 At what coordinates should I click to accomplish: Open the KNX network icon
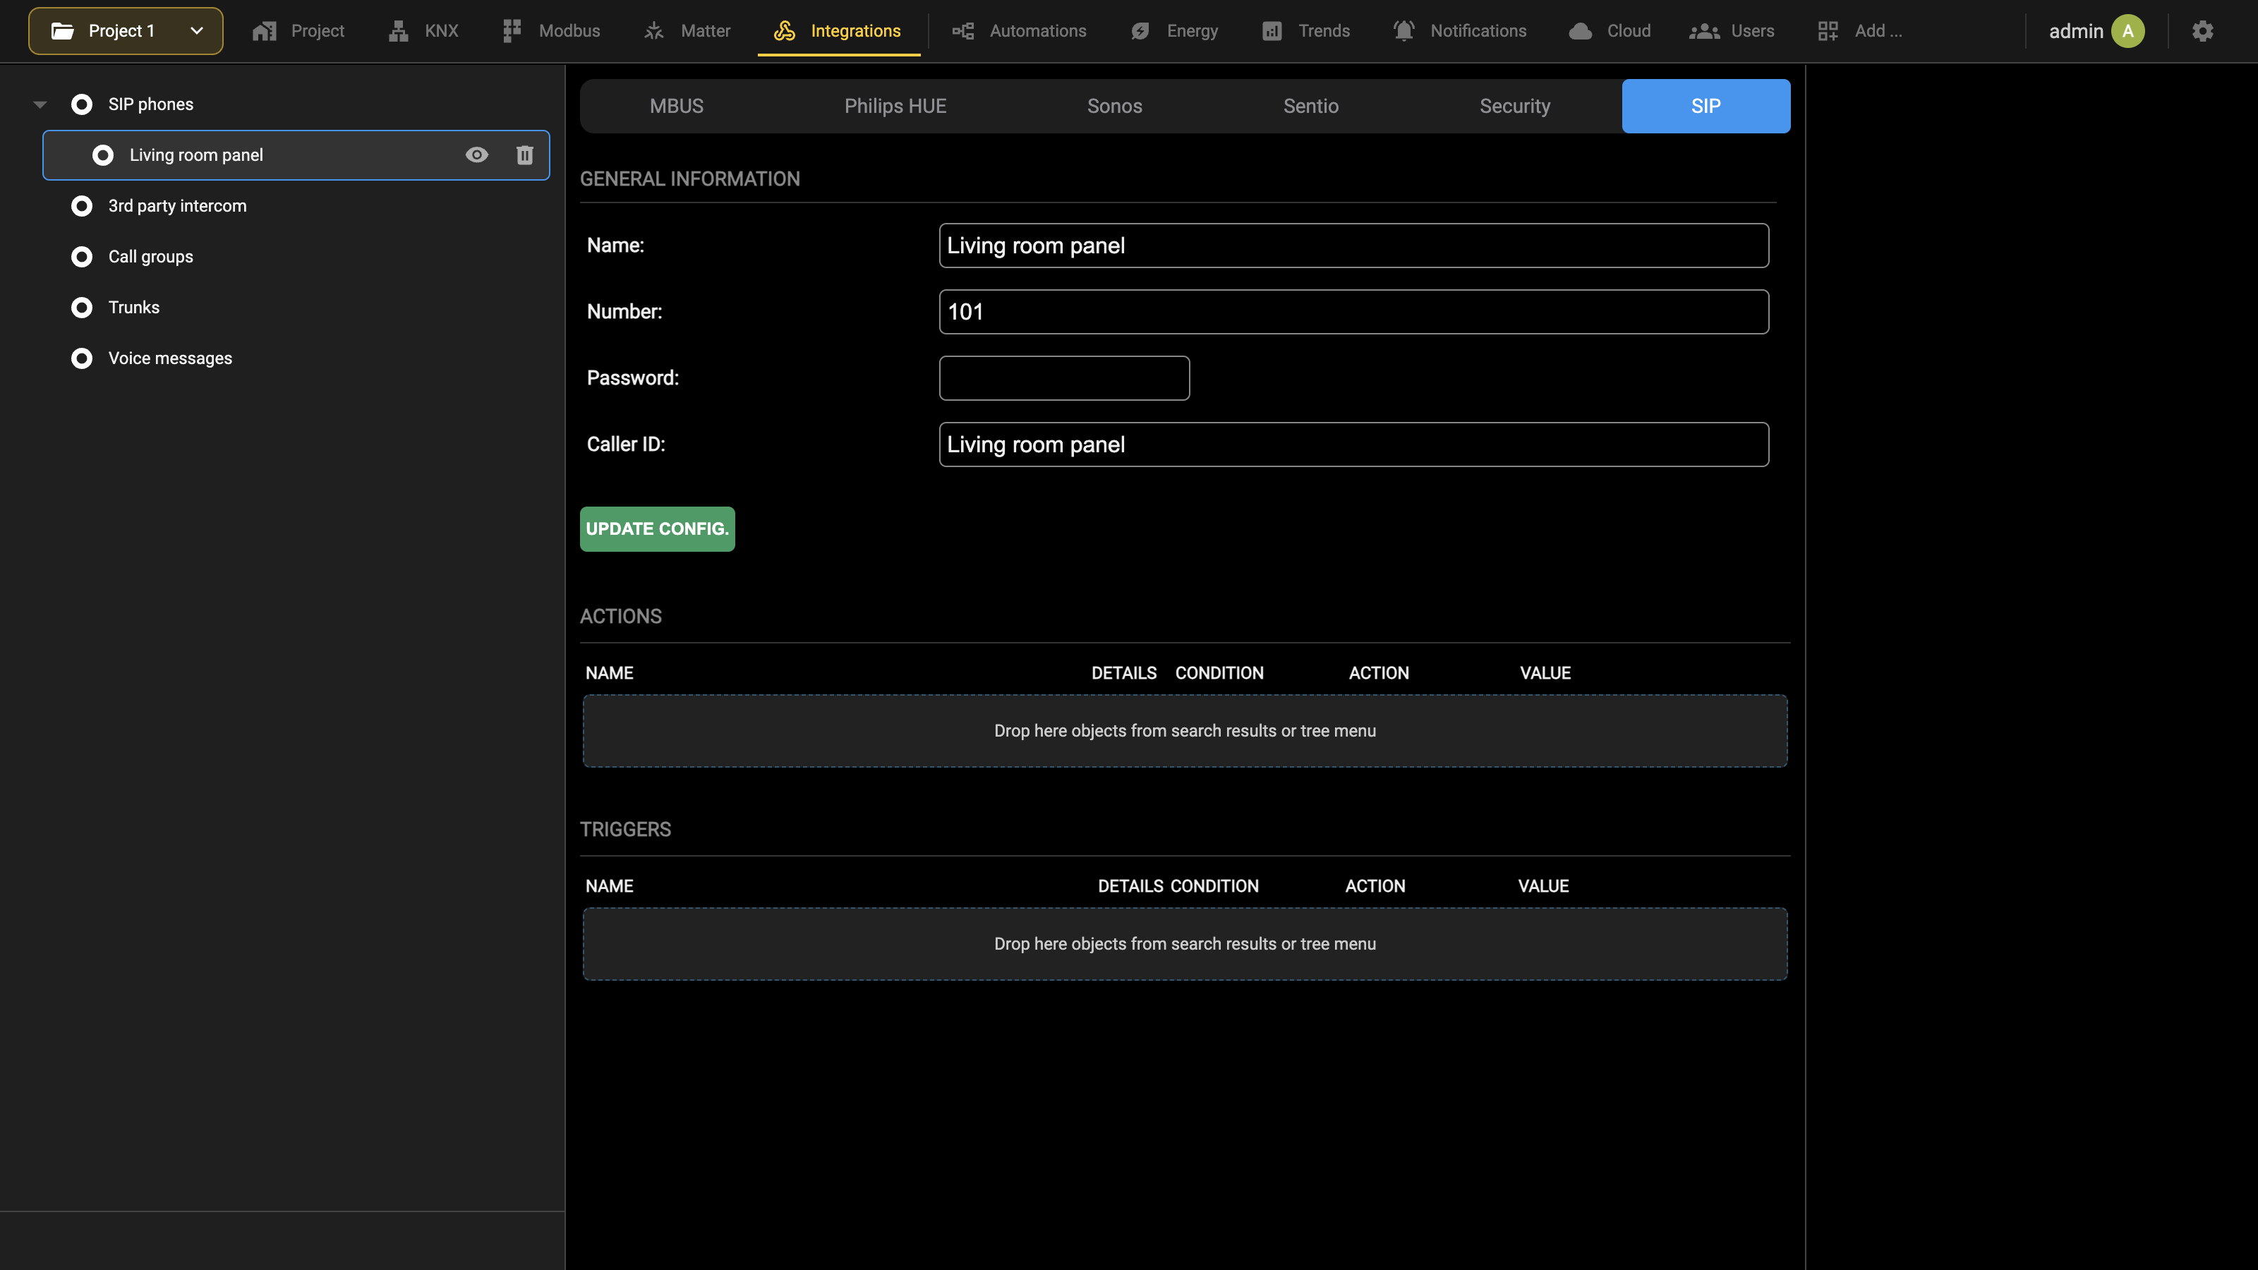point(399,30)
